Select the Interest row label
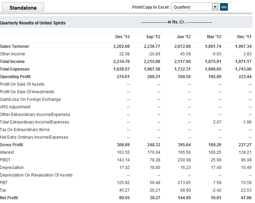This screenshot has height=203, width=255. (7, 152)
